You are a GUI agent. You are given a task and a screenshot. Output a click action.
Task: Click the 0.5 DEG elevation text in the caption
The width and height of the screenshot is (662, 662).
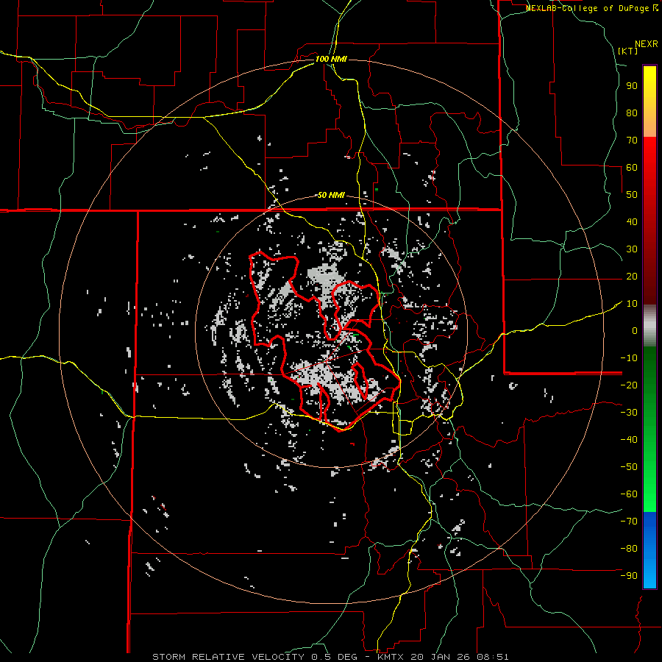click(x=334, y=656)
